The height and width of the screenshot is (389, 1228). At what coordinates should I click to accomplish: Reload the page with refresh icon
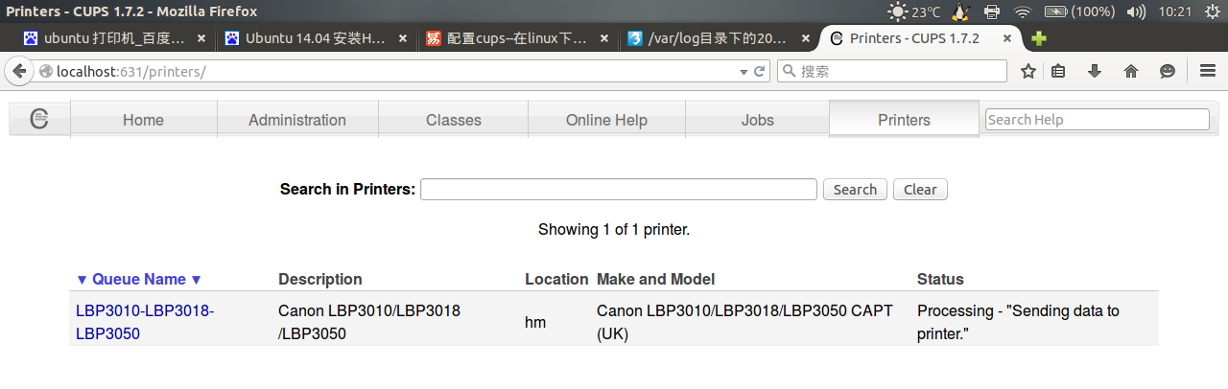[759, 71]
